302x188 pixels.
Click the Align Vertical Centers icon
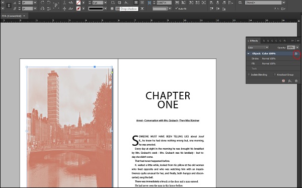point(217,9)
